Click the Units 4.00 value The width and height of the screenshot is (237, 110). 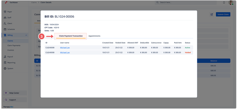[52, 30]
